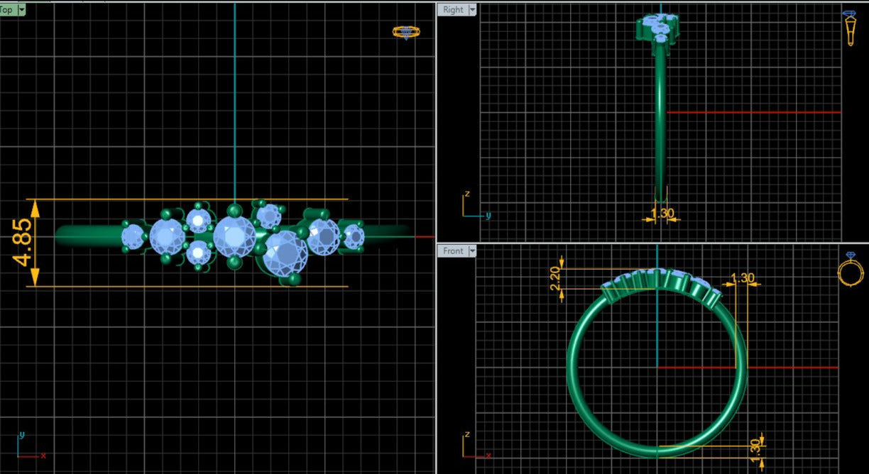Viewport: 869px width, 474px height.
Task: Click the ring side-view icon in Right viewport
Action: click(x=849, y=28)
